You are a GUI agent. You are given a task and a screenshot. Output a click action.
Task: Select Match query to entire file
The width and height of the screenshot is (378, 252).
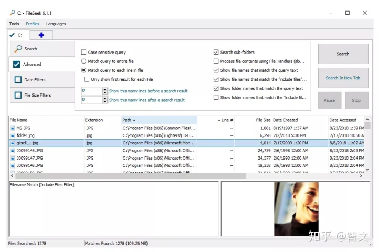click(x=83, y=61)
